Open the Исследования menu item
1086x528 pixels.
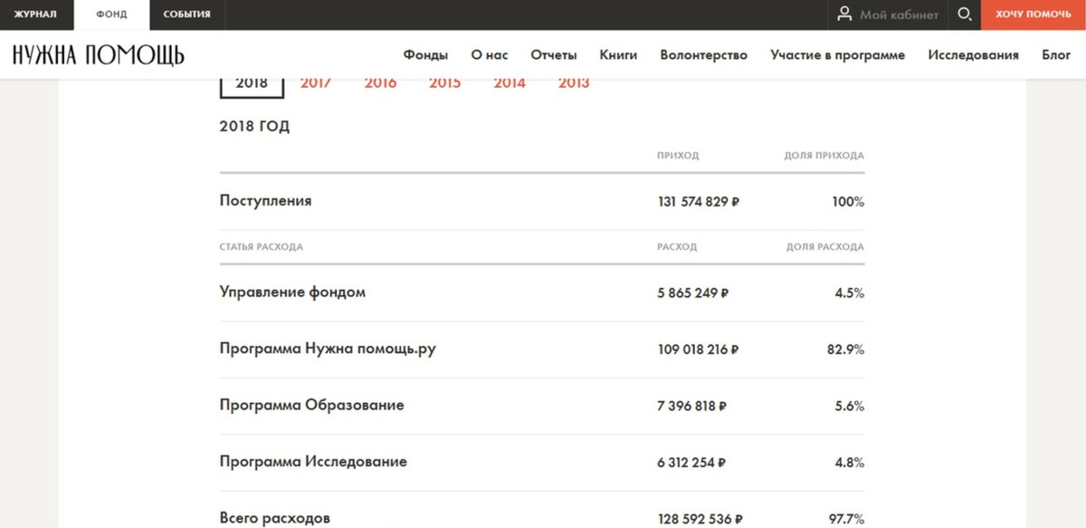[973, 55]
